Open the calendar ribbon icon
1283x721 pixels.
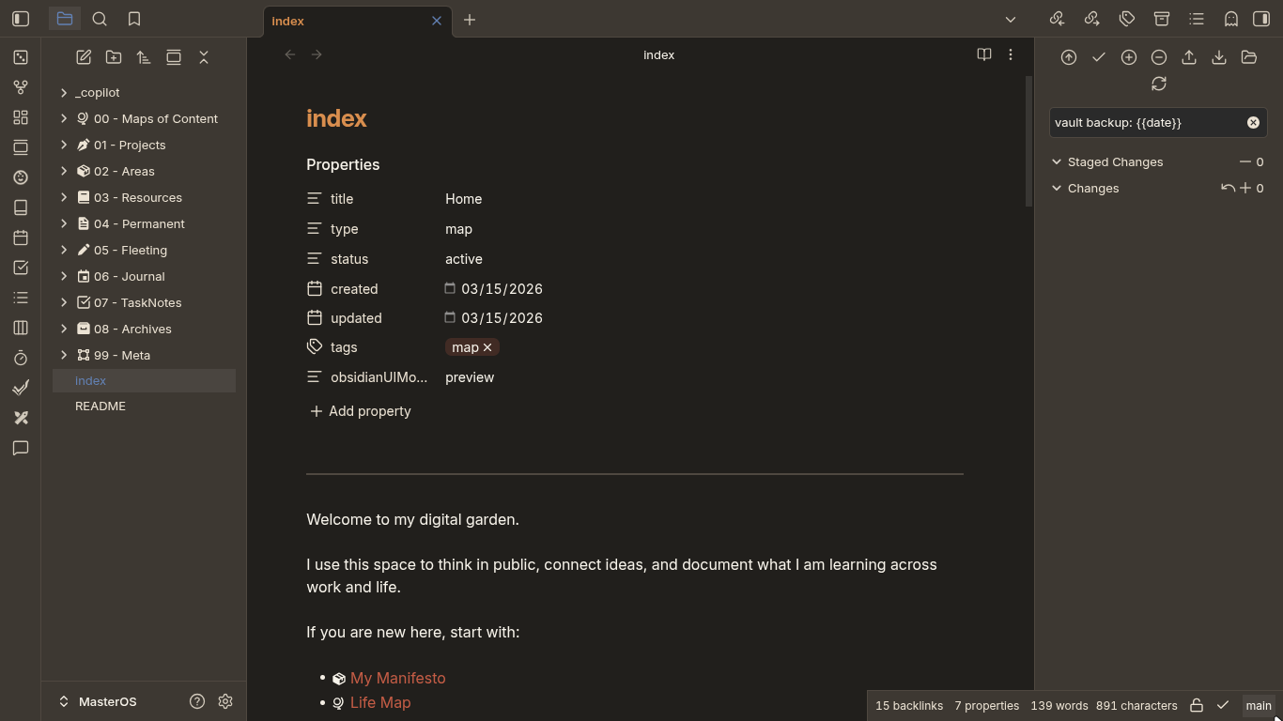pos(21,238)
